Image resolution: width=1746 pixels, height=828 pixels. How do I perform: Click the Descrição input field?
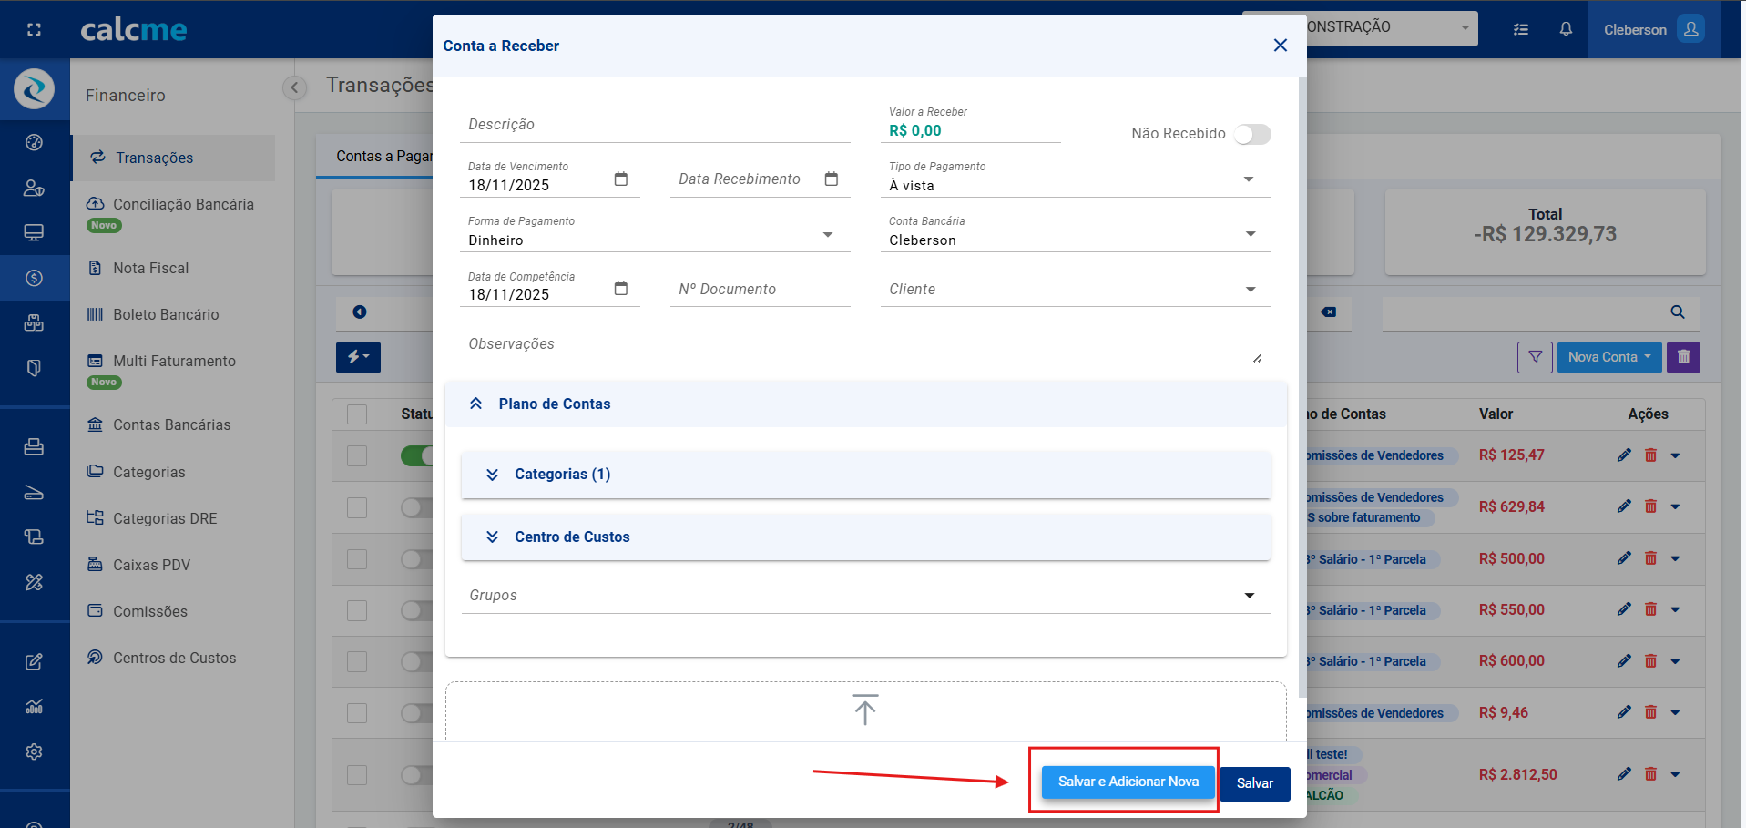tap(654, 125)
